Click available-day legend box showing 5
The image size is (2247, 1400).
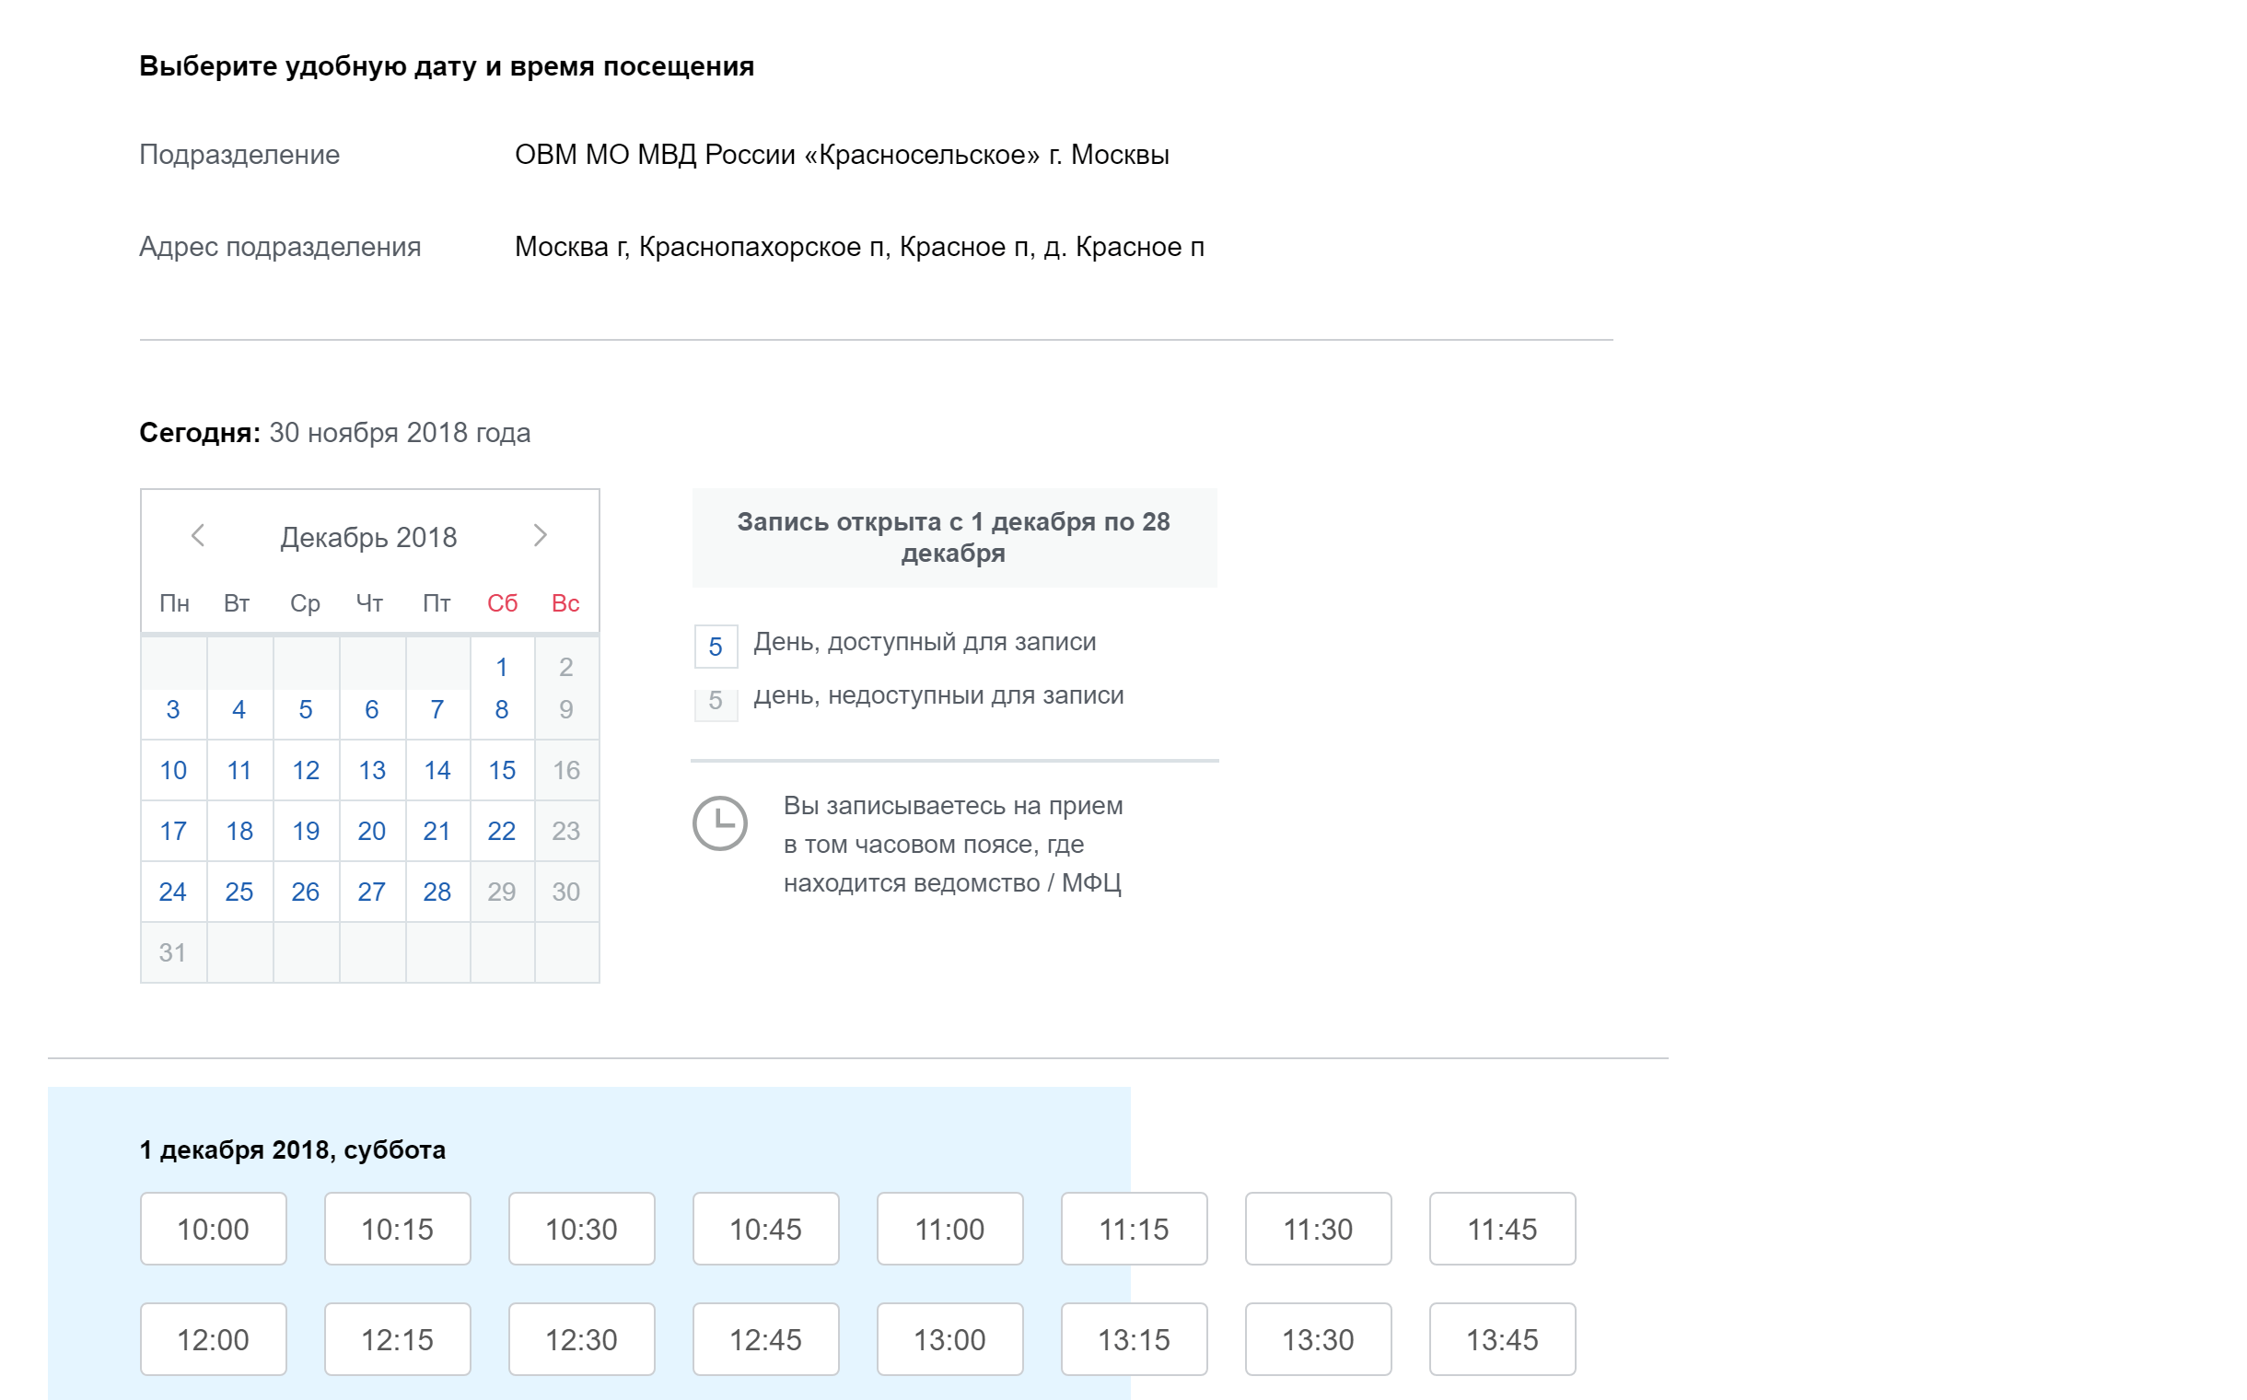click(x=716, y=647)
